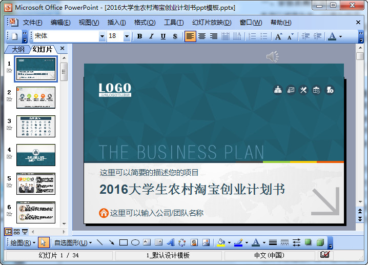Toggle Italic formatting
Image resolution: width=368 pixels, height=265 pixels.
(x=151, y=36)
